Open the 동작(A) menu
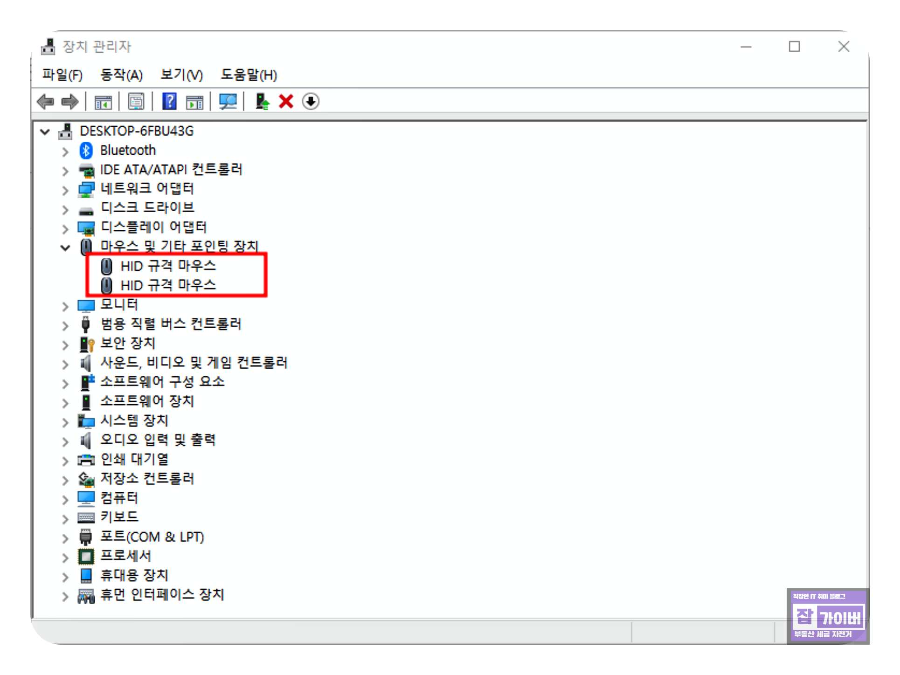Image resolution: width=900 pixels, height=675 pixels. (121, 75)
